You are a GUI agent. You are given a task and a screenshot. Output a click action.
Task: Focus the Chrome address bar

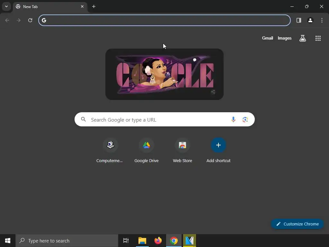pyautogui.click(x=164, y=20)
